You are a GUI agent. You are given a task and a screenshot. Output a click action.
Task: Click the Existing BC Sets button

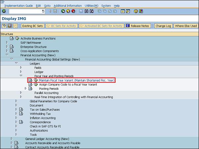click(33, 26)
